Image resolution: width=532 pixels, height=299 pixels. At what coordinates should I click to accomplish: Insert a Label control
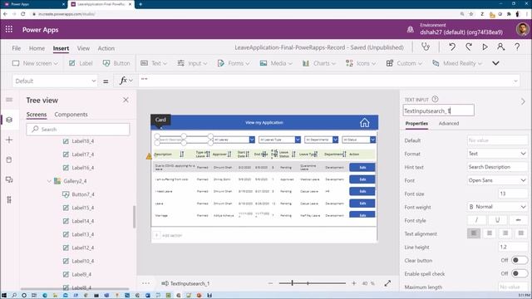81,63
